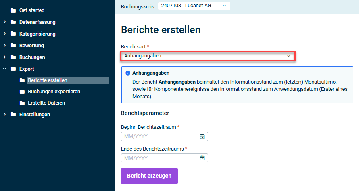The image size is (359, 191).
Task: Open the Buchungskreis dropdown
Action: [194, 6]
